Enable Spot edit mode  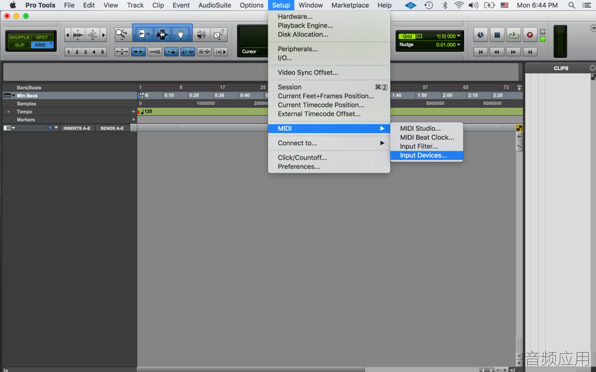tap(42, 37)
